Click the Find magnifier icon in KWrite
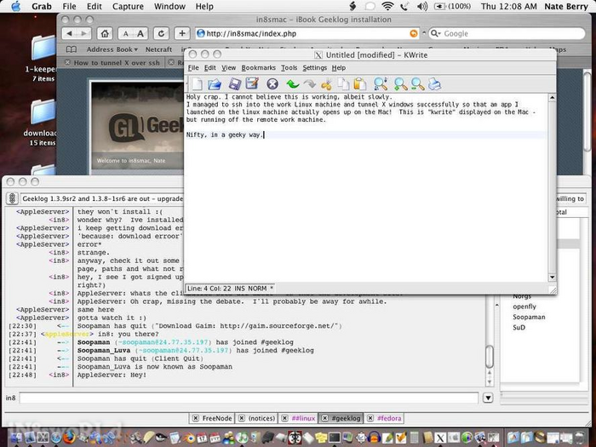596x447 pixels. click(x=381, y=84)
